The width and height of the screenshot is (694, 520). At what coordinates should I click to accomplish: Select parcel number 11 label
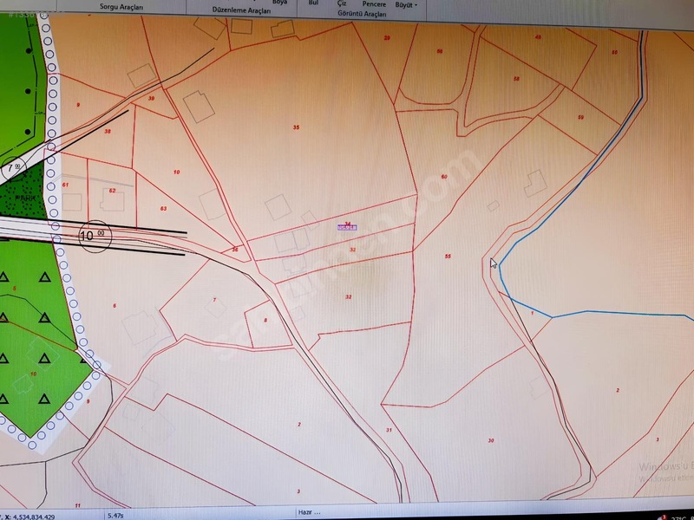(78, 505)
